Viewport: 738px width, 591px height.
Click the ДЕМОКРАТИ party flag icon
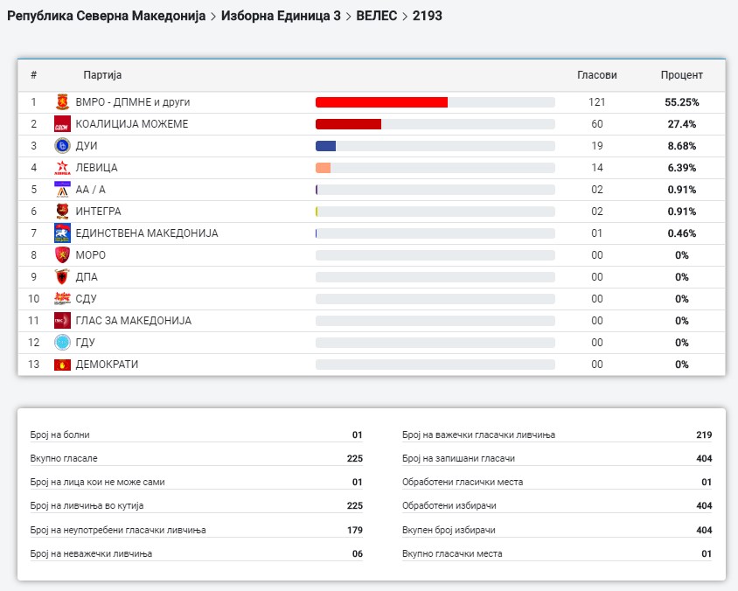pos(62,365)
